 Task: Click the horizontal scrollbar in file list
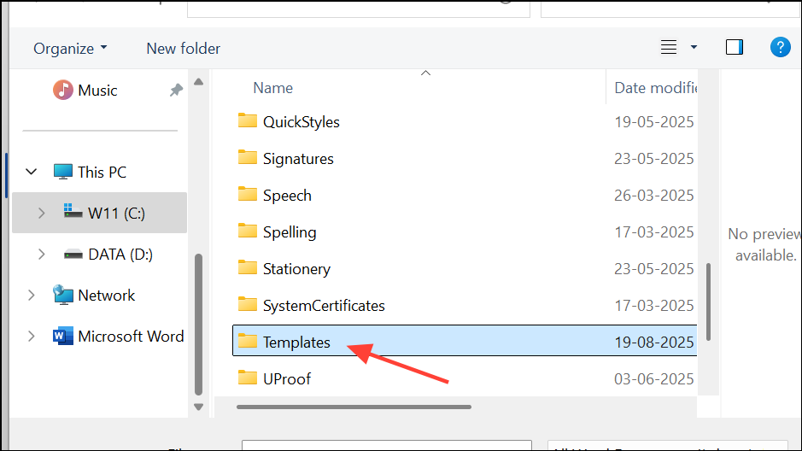354,407
